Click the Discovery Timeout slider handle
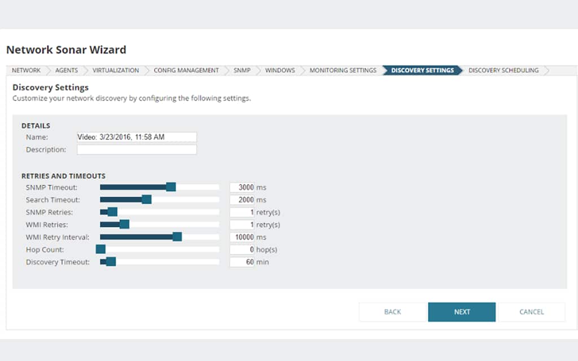Screen dimensions: 578x361 111,261
